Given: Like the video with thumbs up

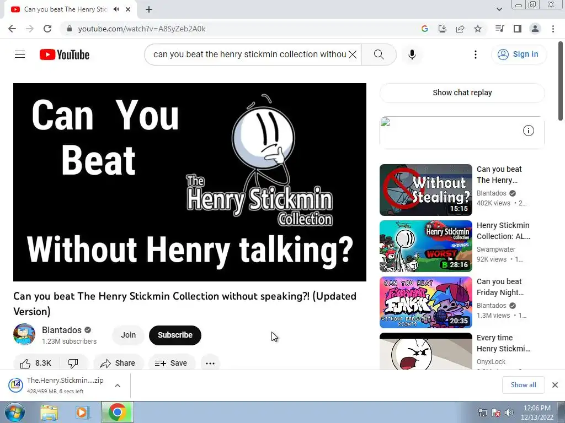Looking at the screenshot, I should coord(36,363).
